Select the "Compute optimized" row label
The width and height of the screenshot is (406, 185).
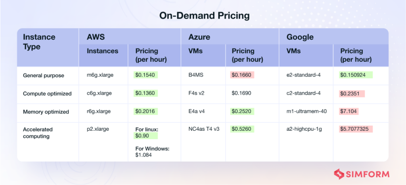[x=48, y=93]
